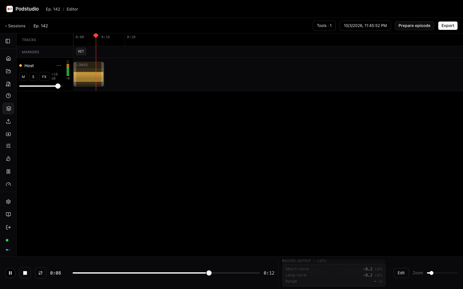The height and width of the screenshot is (289, 463).
Task: Open the gauge meter icon in sidebar
Action: coord(8,184)
